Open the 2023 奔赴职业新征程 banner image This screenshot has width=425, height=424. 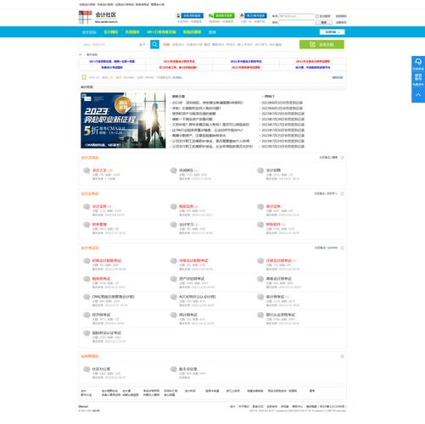(x=123, y=120)
